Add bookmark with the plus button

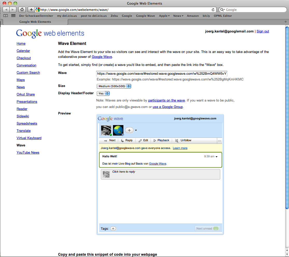31,10
